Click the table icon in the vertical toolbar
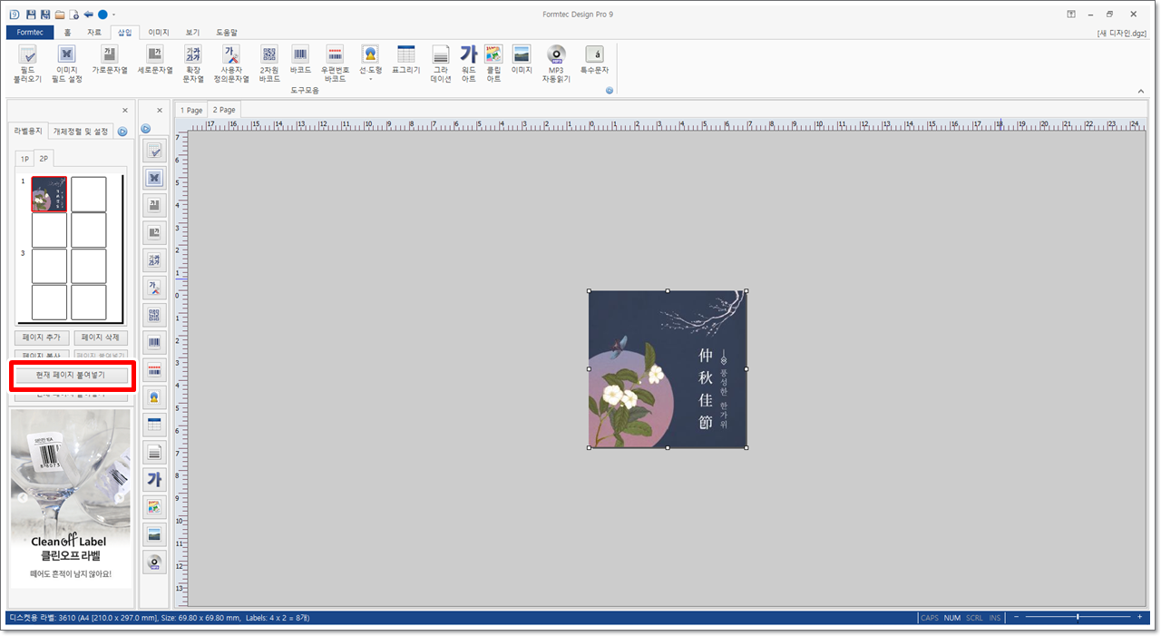 pyautogui.click(x=154, y=425)
